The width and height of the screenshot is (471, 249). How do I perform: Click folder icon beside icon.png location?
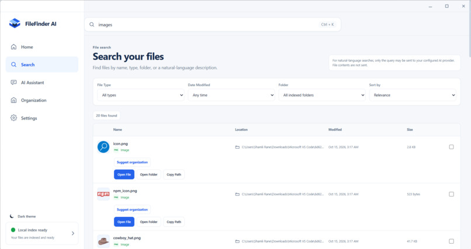(237, 147)
